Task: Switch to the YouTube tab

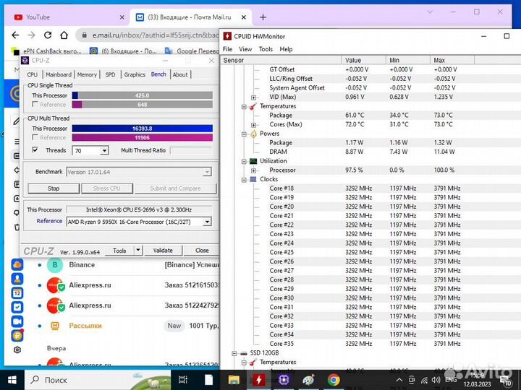Action: 67,17
